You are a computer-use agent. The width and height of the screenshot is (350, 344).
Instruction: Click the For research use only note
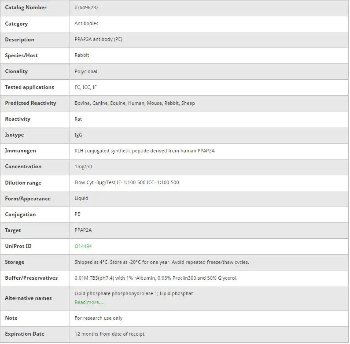pos(99,318)
